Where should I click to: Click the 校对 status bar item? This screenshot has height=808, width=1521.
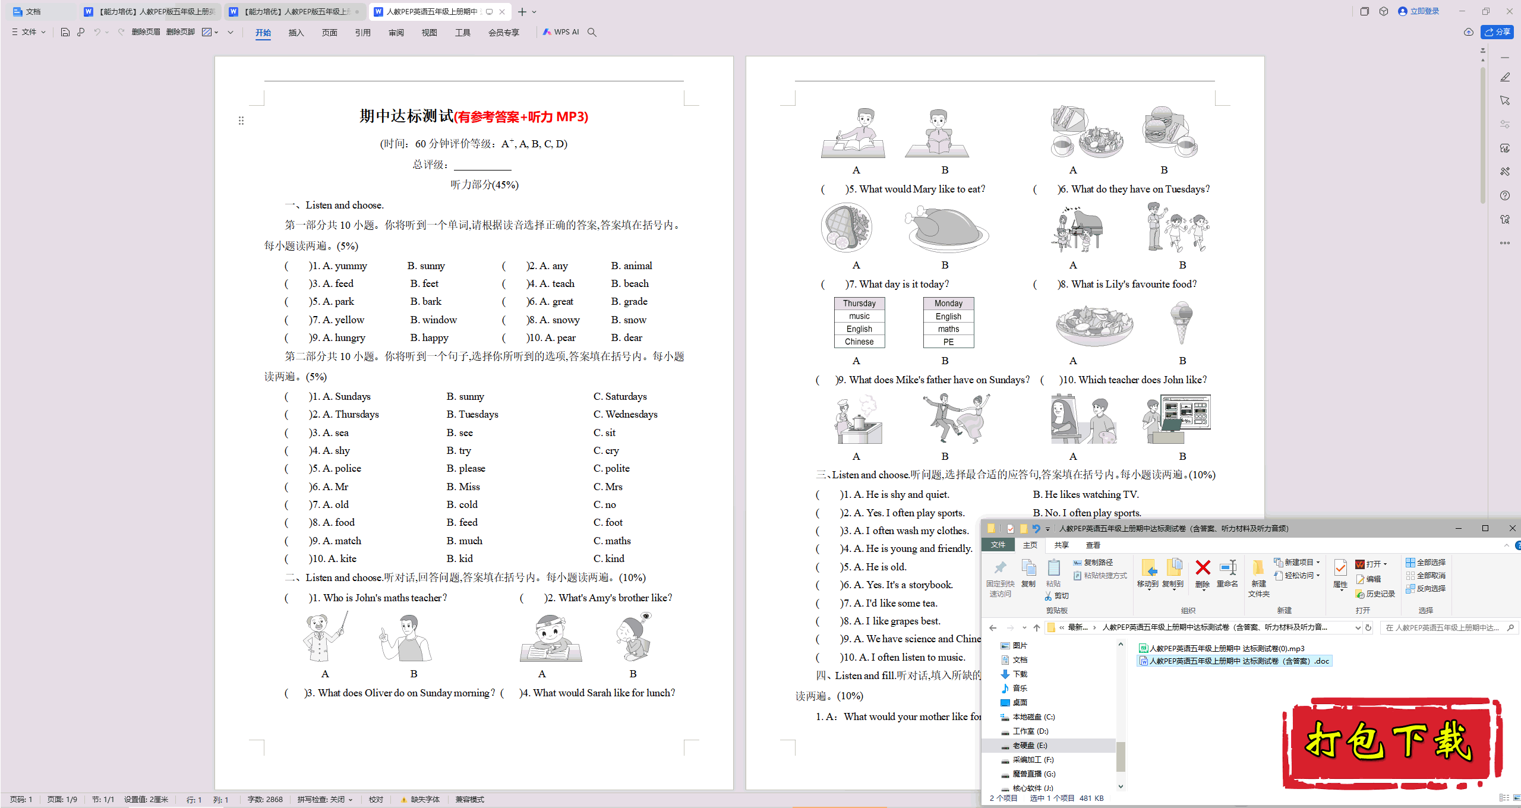click(375, 800)
